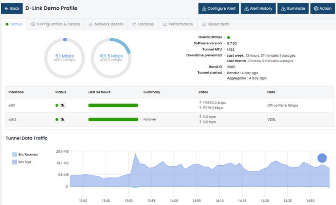Go back using the Back button

pos(12,8)
